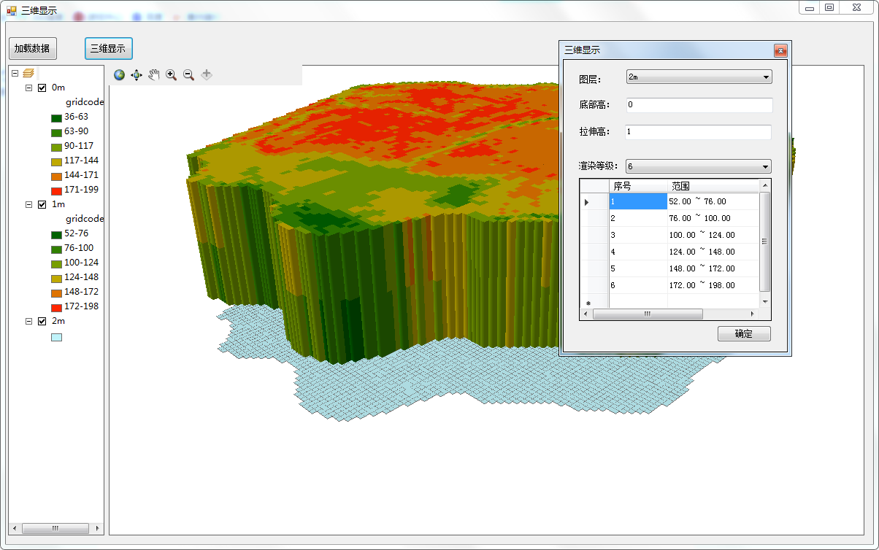Click the red 171-199 legend swatch
This screenshot has width=879, height=550.
tap(56, 190)
